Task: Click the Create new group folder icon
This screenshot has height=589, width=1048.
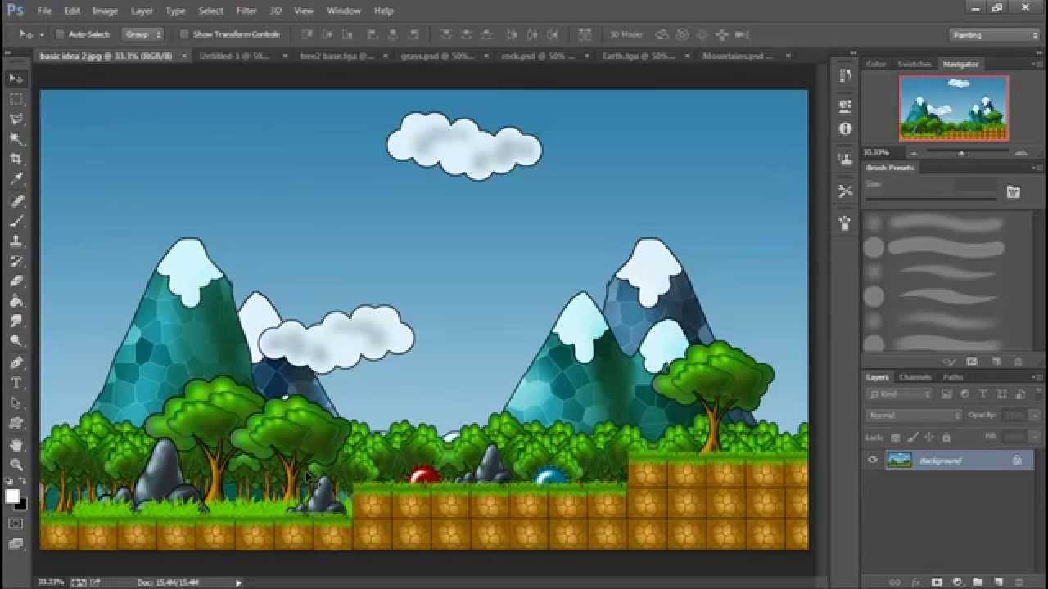Action: point(978,582)
